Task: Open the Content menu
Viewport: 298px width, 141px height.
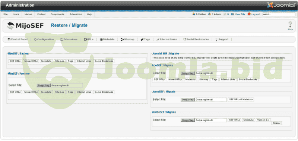Action: [x=41, y=14]
